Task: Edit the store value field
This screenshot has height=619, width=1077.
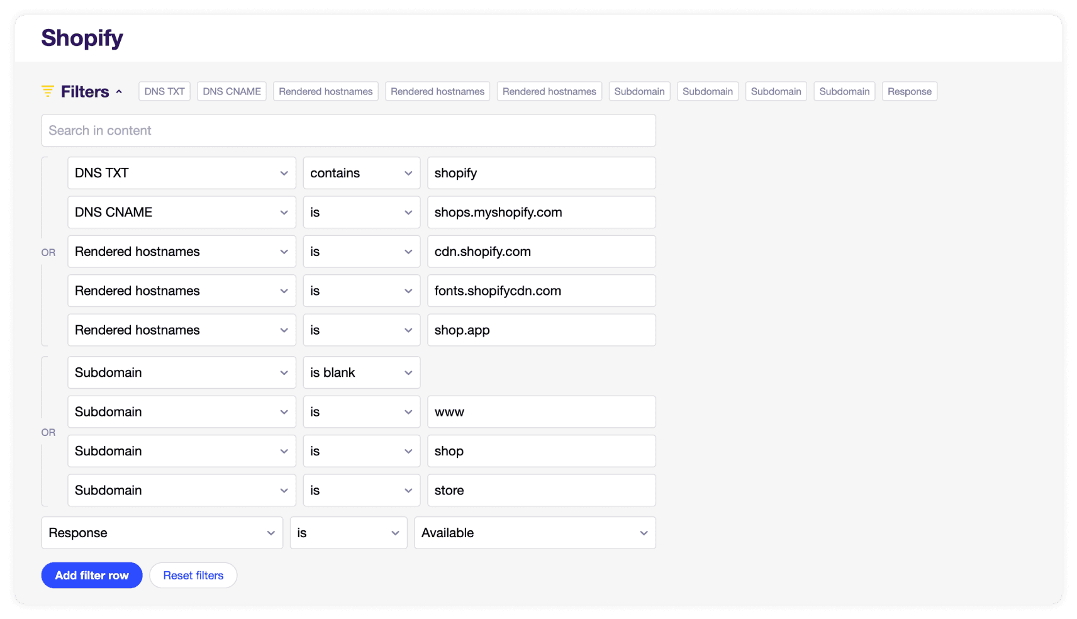Action: 542,490
